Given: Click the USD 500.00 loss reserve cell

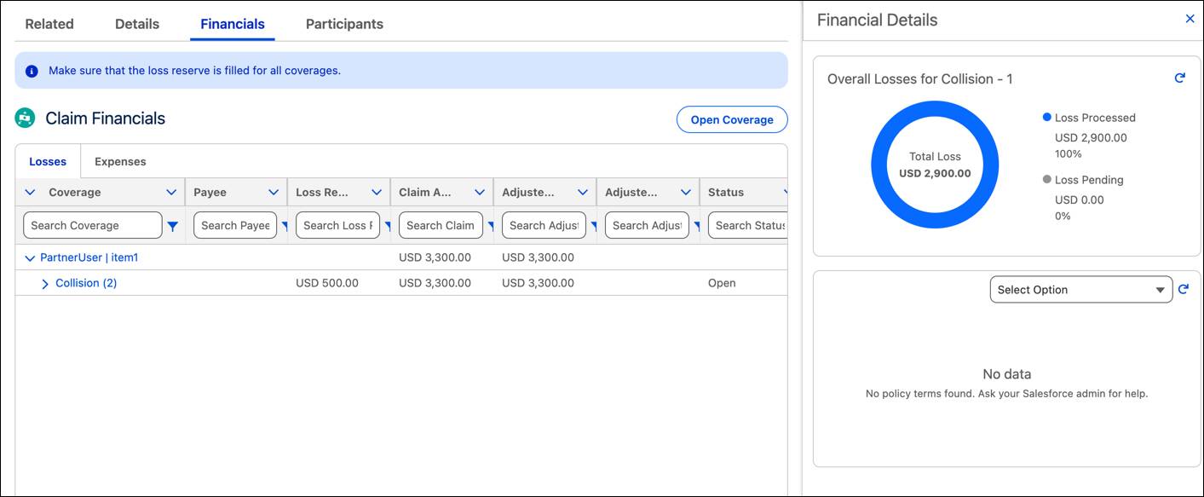Looking at the screenshot, I should (327, 283).
